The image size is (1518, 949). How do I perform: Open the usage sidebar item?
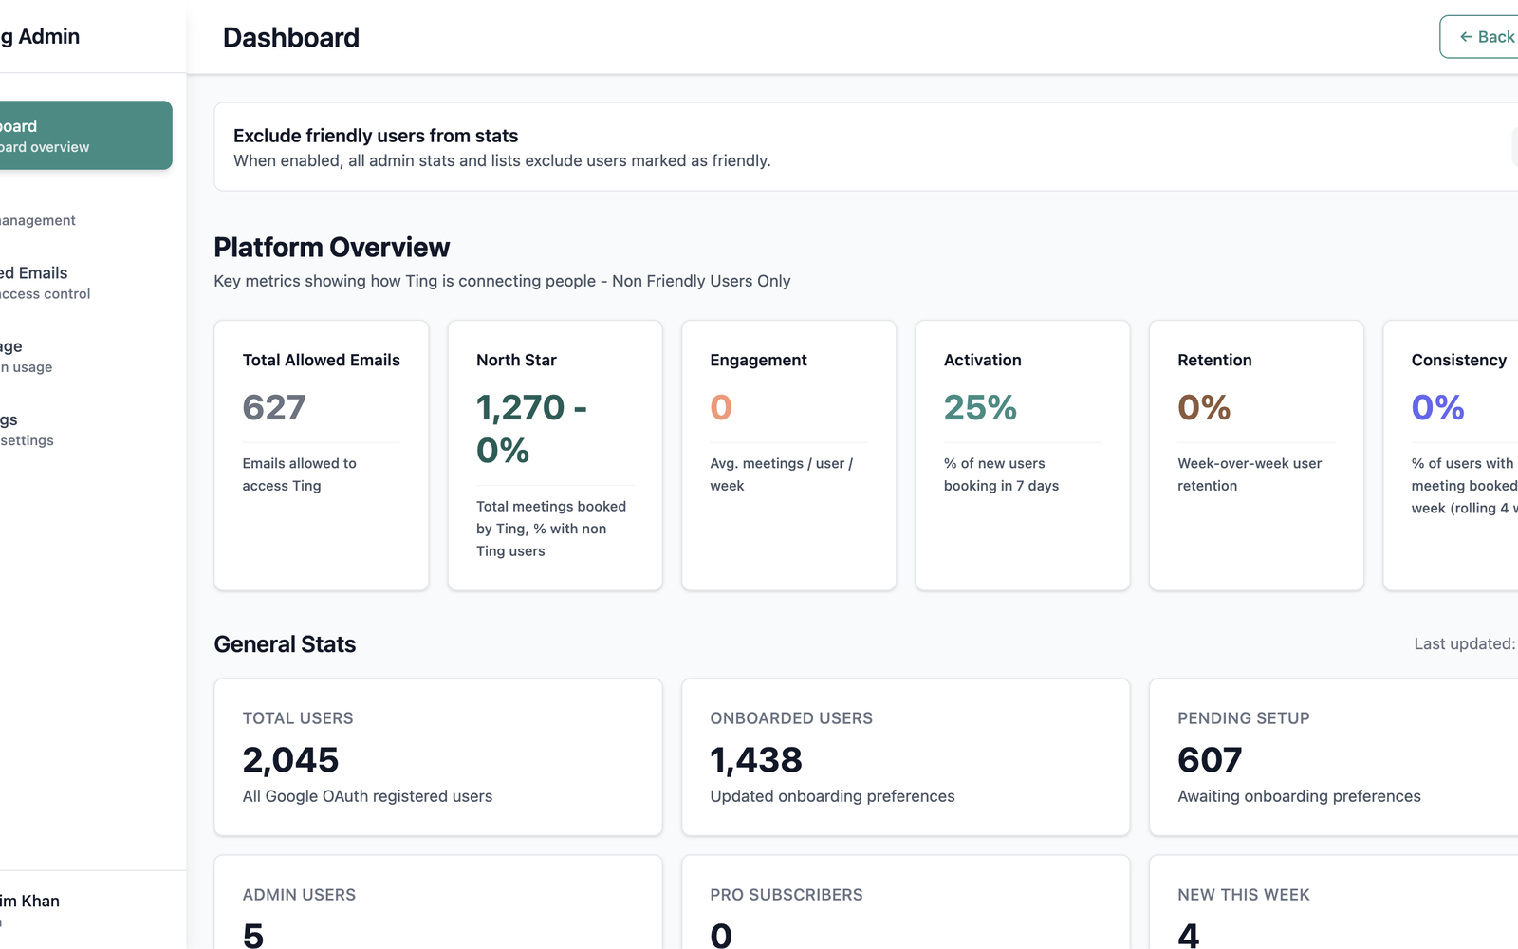tap(84, 356)
